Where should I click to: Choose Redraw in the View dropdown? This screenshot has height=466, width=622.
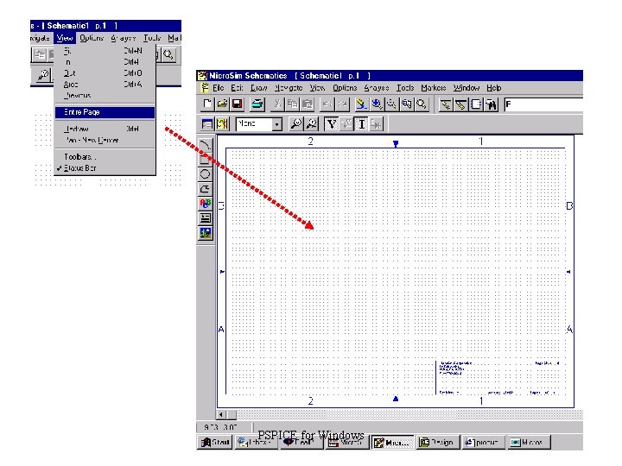click(105, 129)
